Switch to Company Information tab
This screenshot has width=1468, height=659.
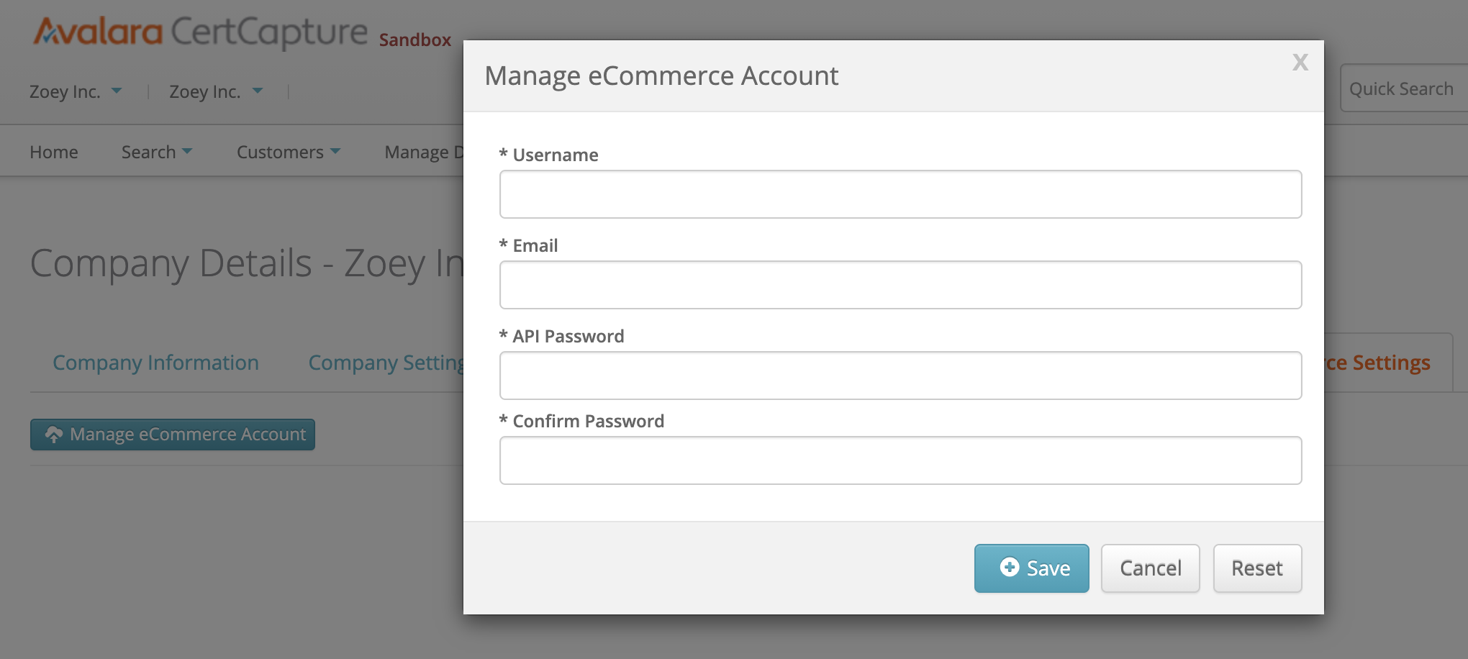tap(155, 363)
